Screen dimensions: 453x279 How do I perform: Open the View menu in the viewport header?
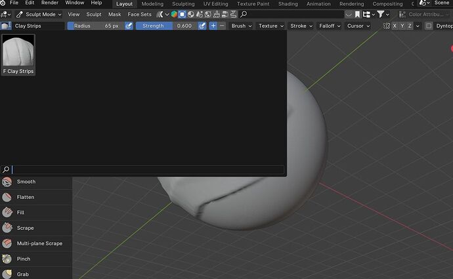click(x=74, y=14)
